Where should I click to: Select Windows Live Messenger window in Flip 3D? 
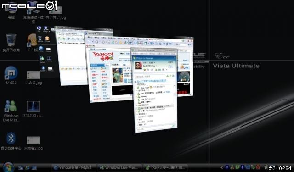click(155, 90)
